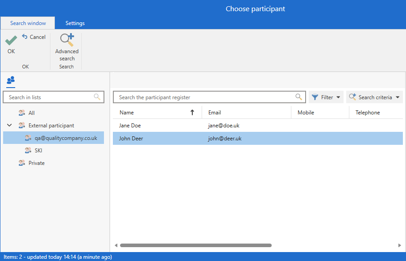
Task: Select qa@qualitycompany.co.uk list
Action: pos(54,138)
